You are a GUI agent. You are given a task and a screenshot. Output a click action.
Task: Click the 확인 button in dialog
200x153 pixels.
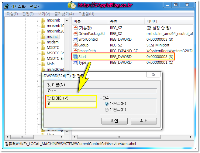pos(114,121)
